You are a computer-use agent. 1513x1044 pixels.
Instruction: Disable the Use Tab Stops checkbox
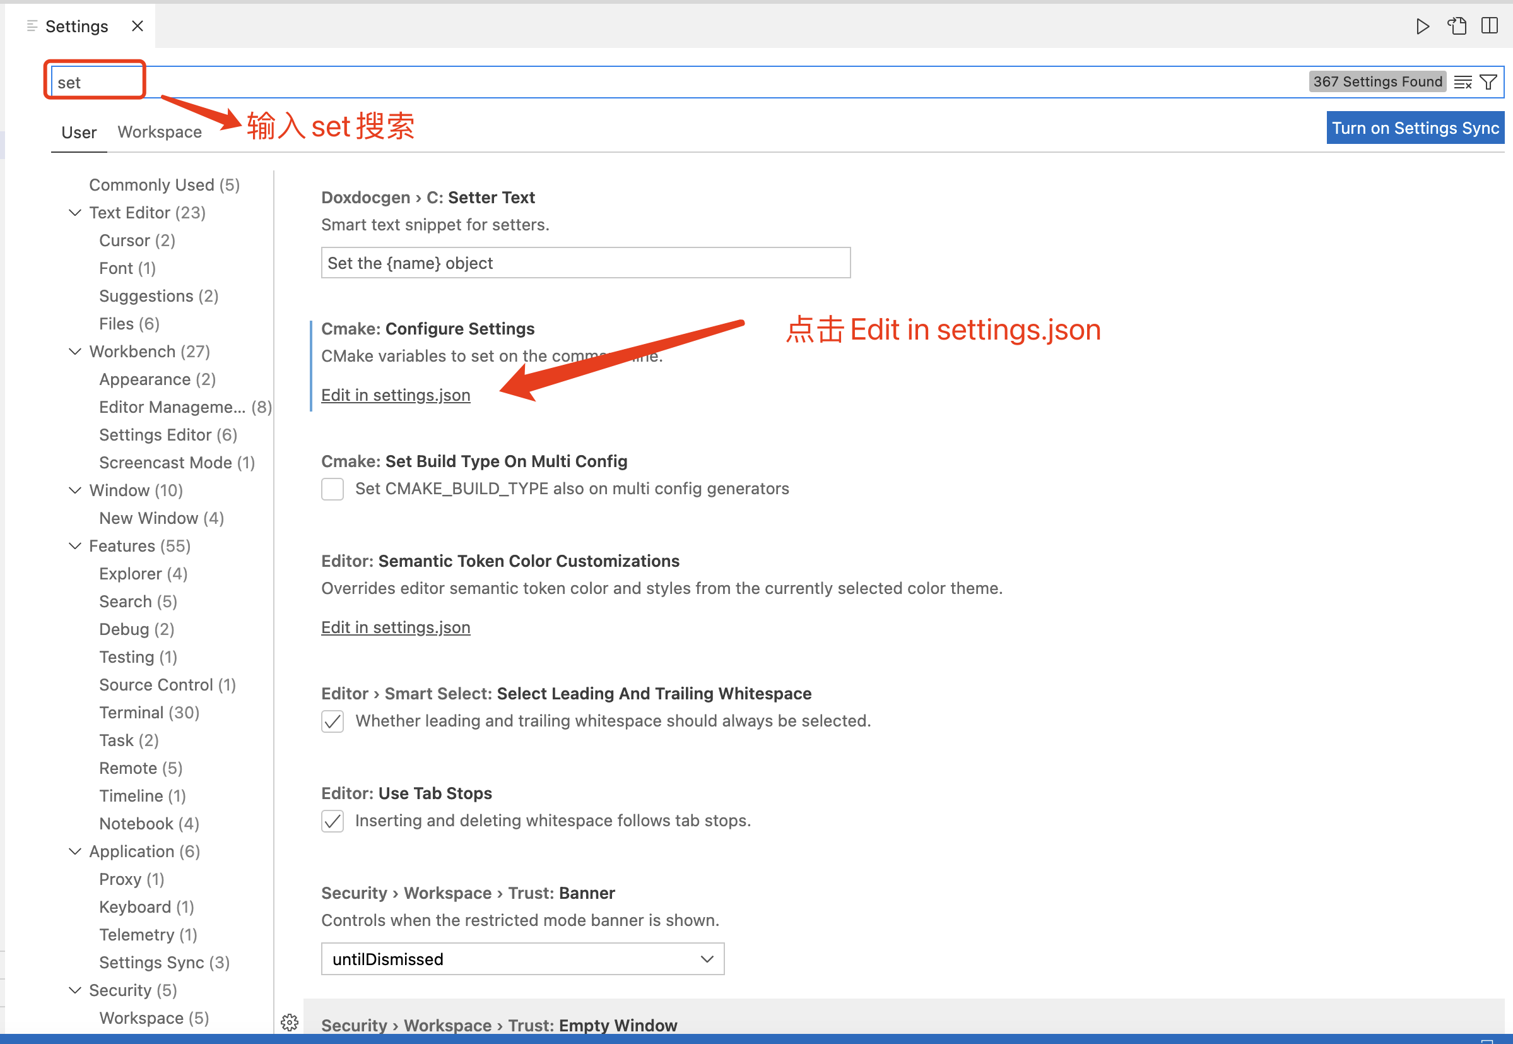(x=332, y=821)
